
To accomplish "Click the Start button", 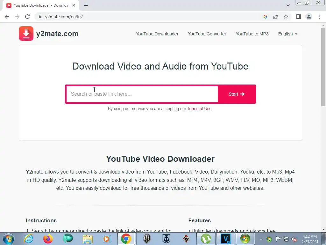I will click(237, 94).
